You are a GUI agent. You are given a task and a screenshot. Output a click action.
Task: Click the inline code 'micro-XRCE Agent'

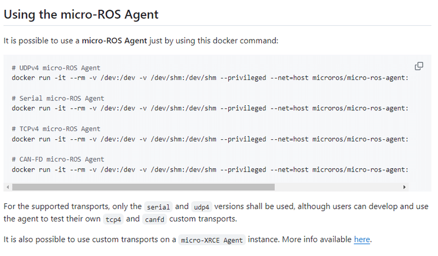coord(212,240)
